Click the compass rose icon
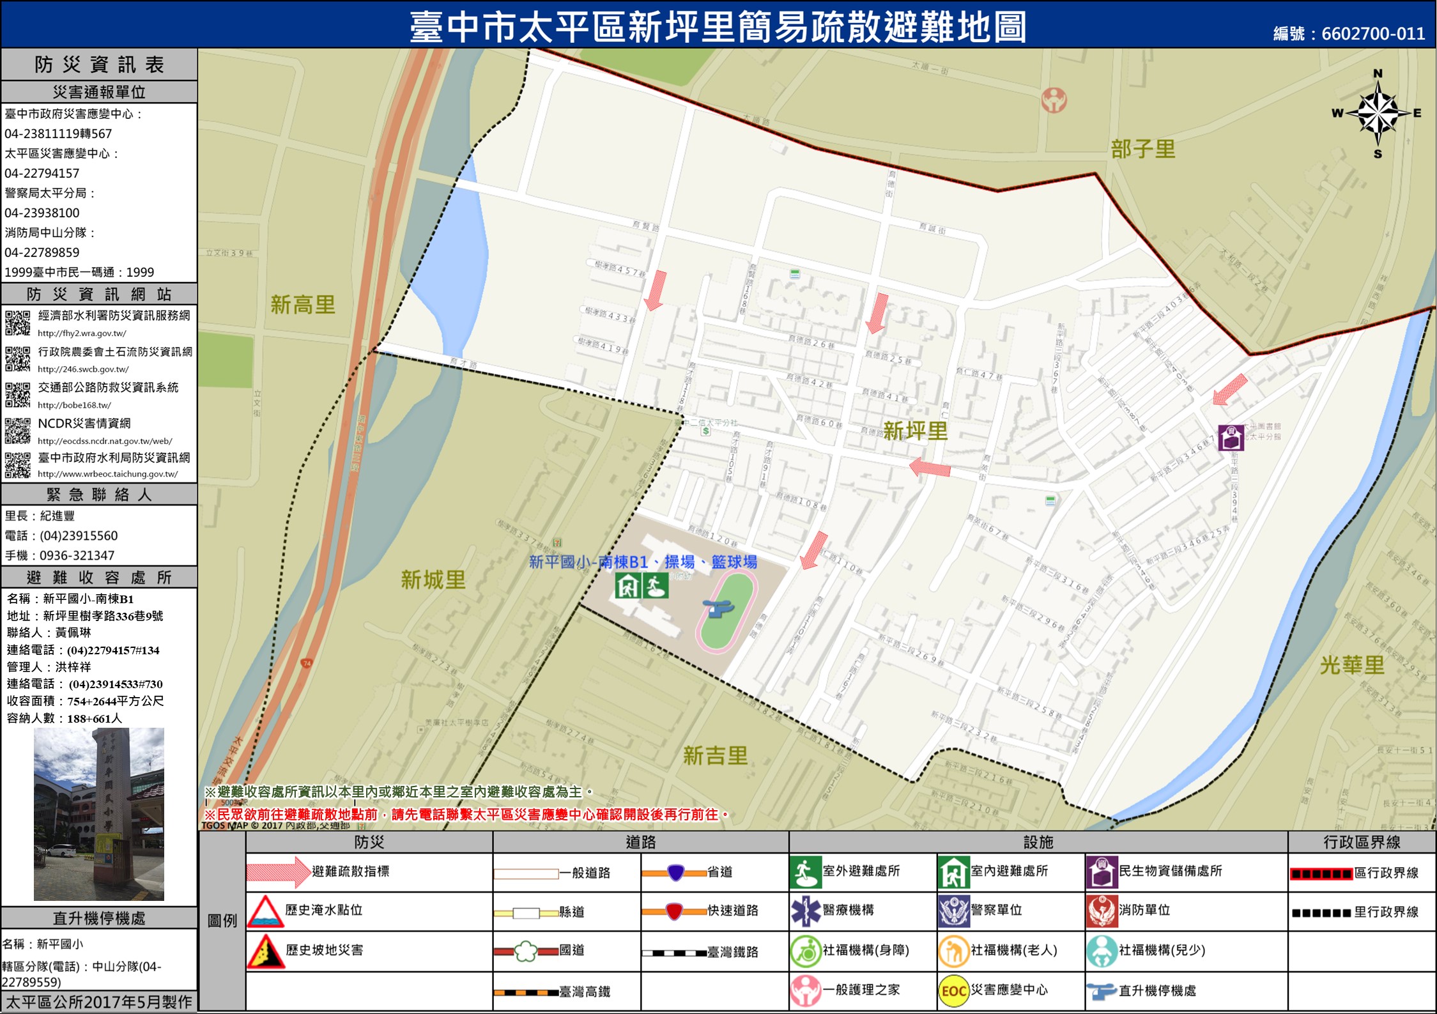The width and height of the screenshot is (1437, 1014). pos(1378,113)
